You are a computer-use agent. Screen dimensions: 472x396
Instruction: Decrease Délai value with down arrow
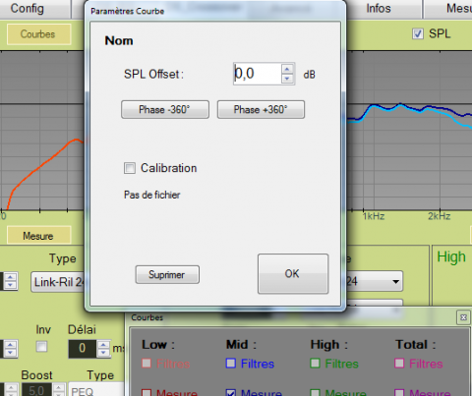[103, 353]
